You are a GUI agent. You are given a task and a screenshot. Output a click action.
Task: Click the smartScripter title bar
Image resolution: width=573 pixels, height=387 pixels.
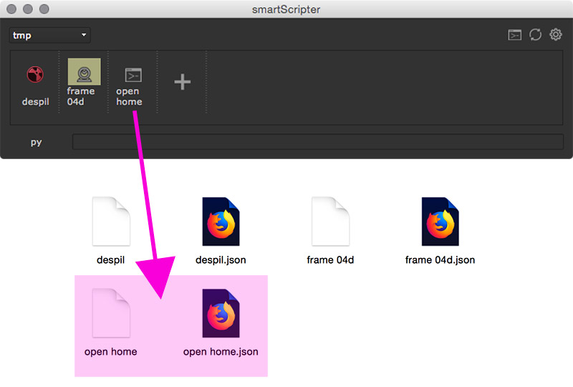[286, 9]
